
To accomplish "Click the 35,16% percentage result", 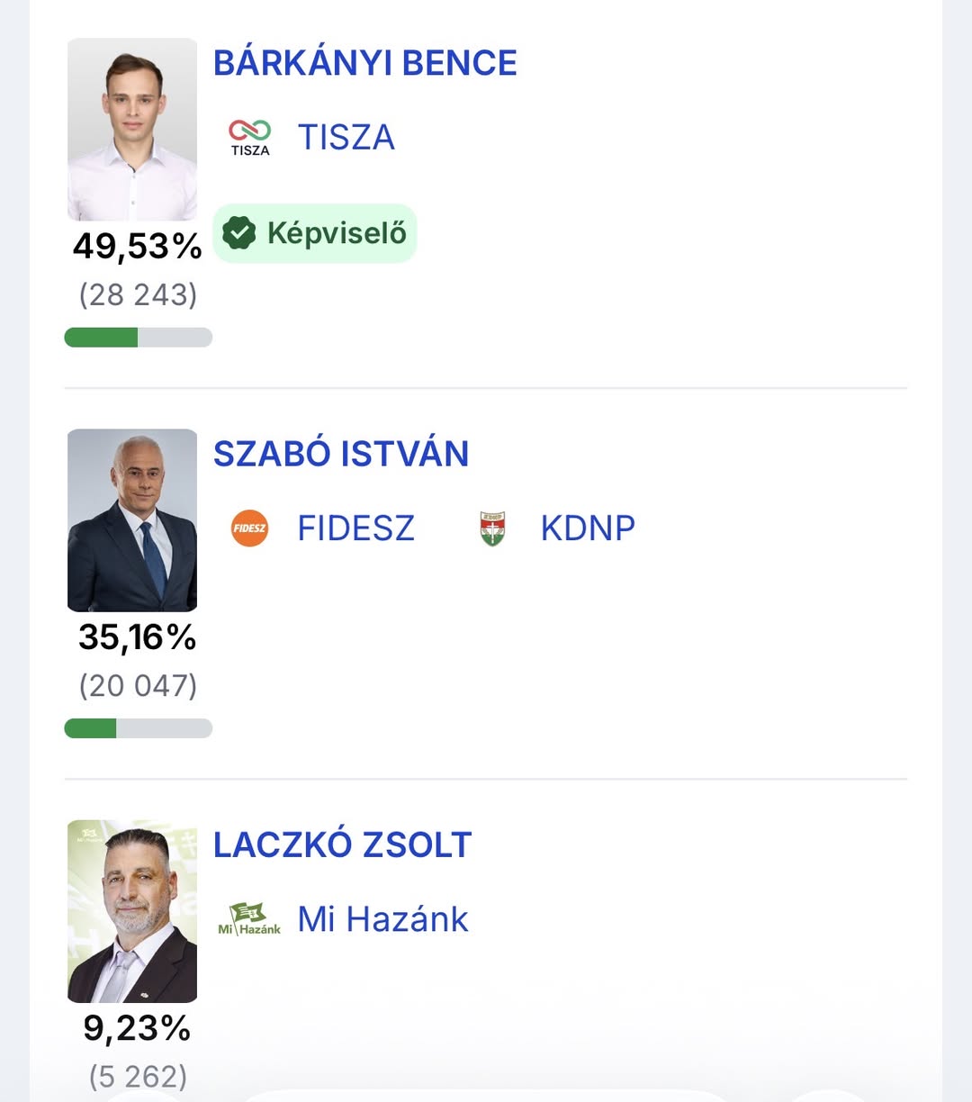I will click(x=137, y=637).
